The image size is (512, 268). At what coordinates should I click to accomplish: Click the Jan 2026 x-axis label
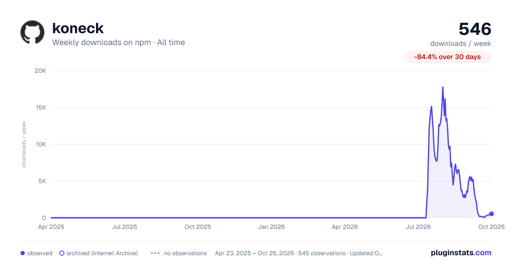click(271, 227)
